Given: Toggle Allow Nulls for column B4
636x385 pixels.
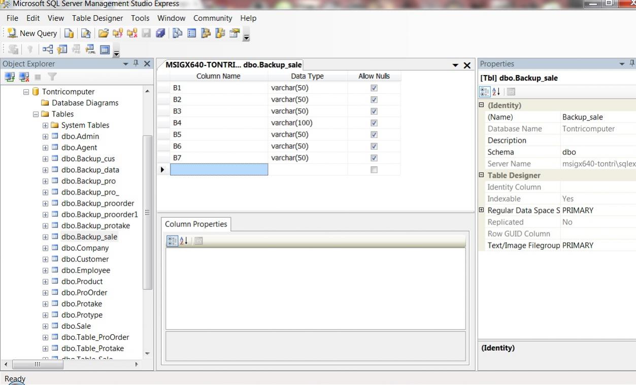Looking at the screenshot, I should 374,123.
